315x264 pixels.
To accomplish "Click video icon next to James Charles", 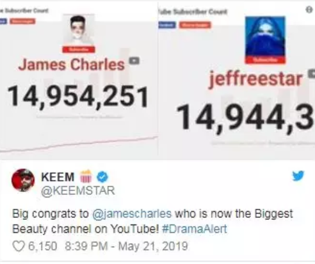I will pyautogui.click(x=134, y=61).
